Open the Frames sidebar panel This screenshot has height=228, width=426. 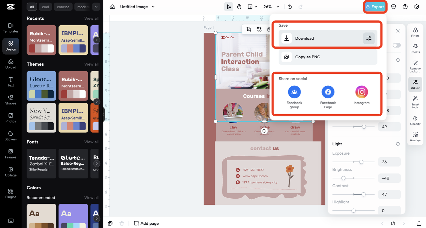coord(11,154)
